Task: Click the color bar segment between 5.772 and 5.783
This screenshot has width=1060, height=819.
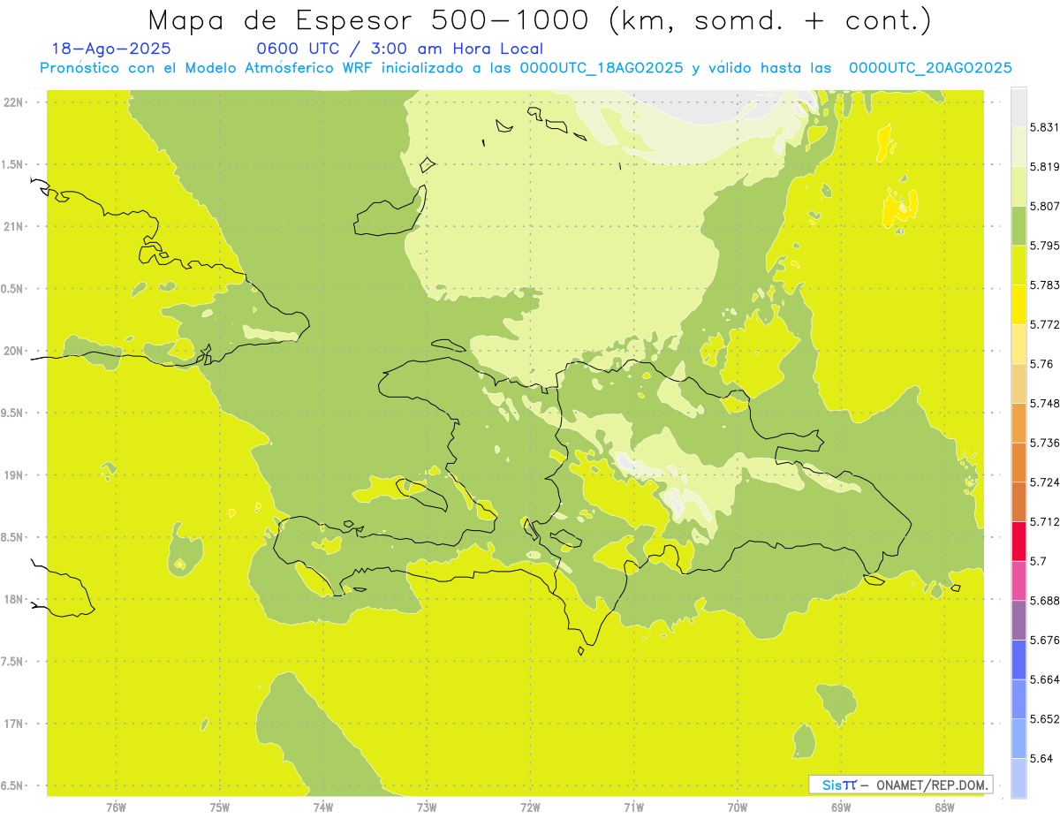Action: [1018, 304]
